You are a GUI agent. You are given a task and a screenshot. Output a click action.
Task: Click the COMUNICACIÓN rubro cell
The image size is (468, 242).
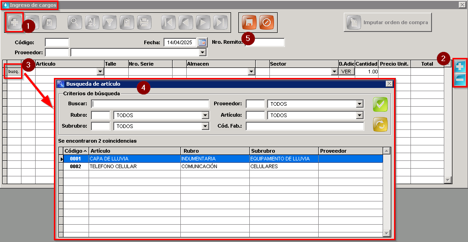point(215,166)
